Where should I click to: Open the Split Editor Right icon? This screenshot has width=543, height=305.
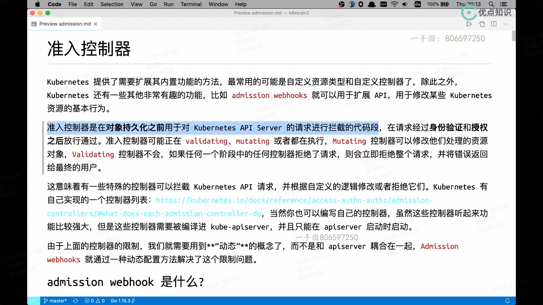click(494, 24)
